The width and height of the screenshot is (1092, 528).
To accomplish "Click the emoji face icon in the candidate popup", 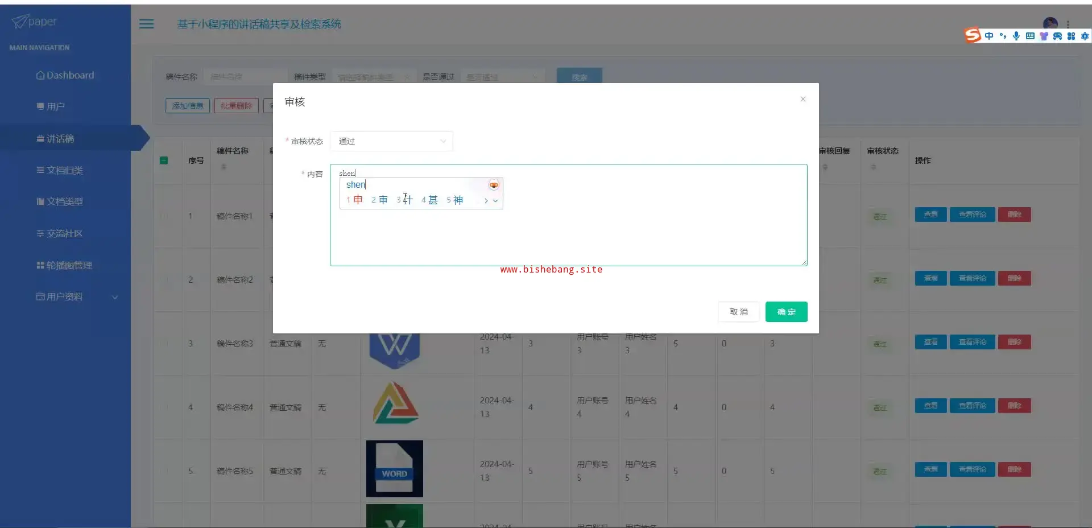I will pos(494,185).
